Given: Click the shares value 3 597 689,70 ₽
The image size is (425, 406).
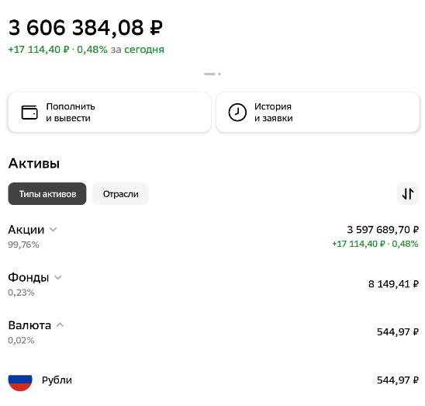Looking at the screenshot, I should point(382,230).
